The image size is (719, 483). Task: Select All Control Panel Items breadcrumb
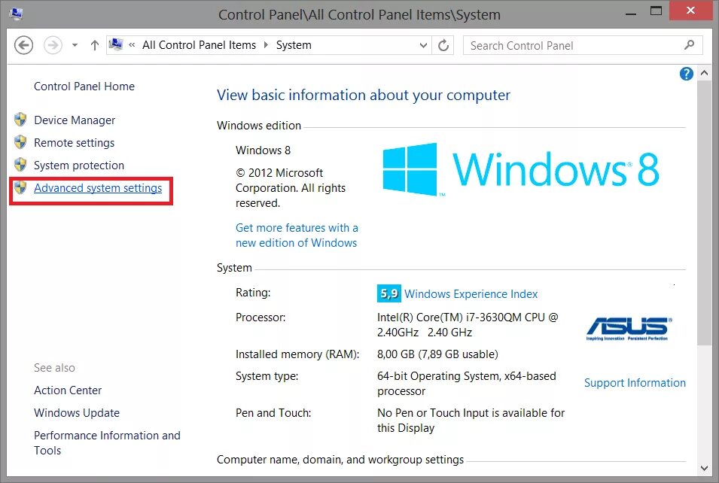199,45
